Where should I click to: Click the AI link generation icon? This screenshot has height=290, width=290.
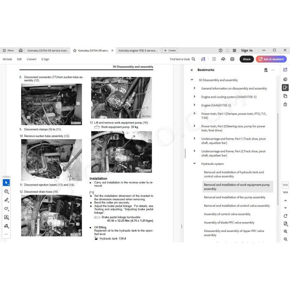click(203, 59)
